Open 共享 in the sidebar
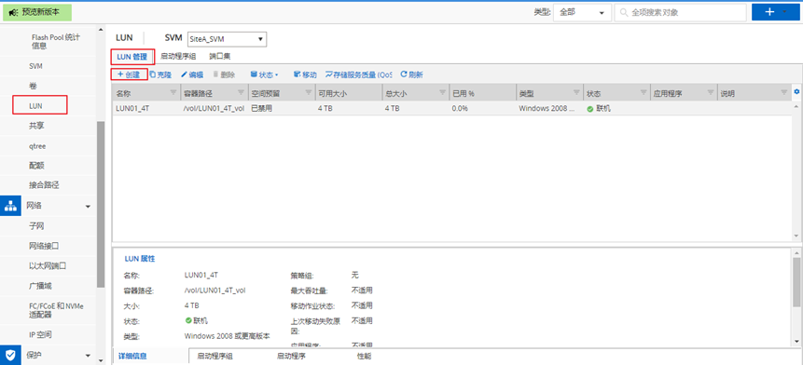 coord(36,126)
